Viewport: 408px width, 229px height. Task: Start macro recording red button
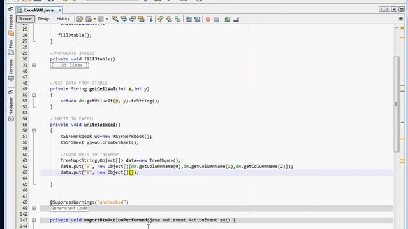[208, 19]
